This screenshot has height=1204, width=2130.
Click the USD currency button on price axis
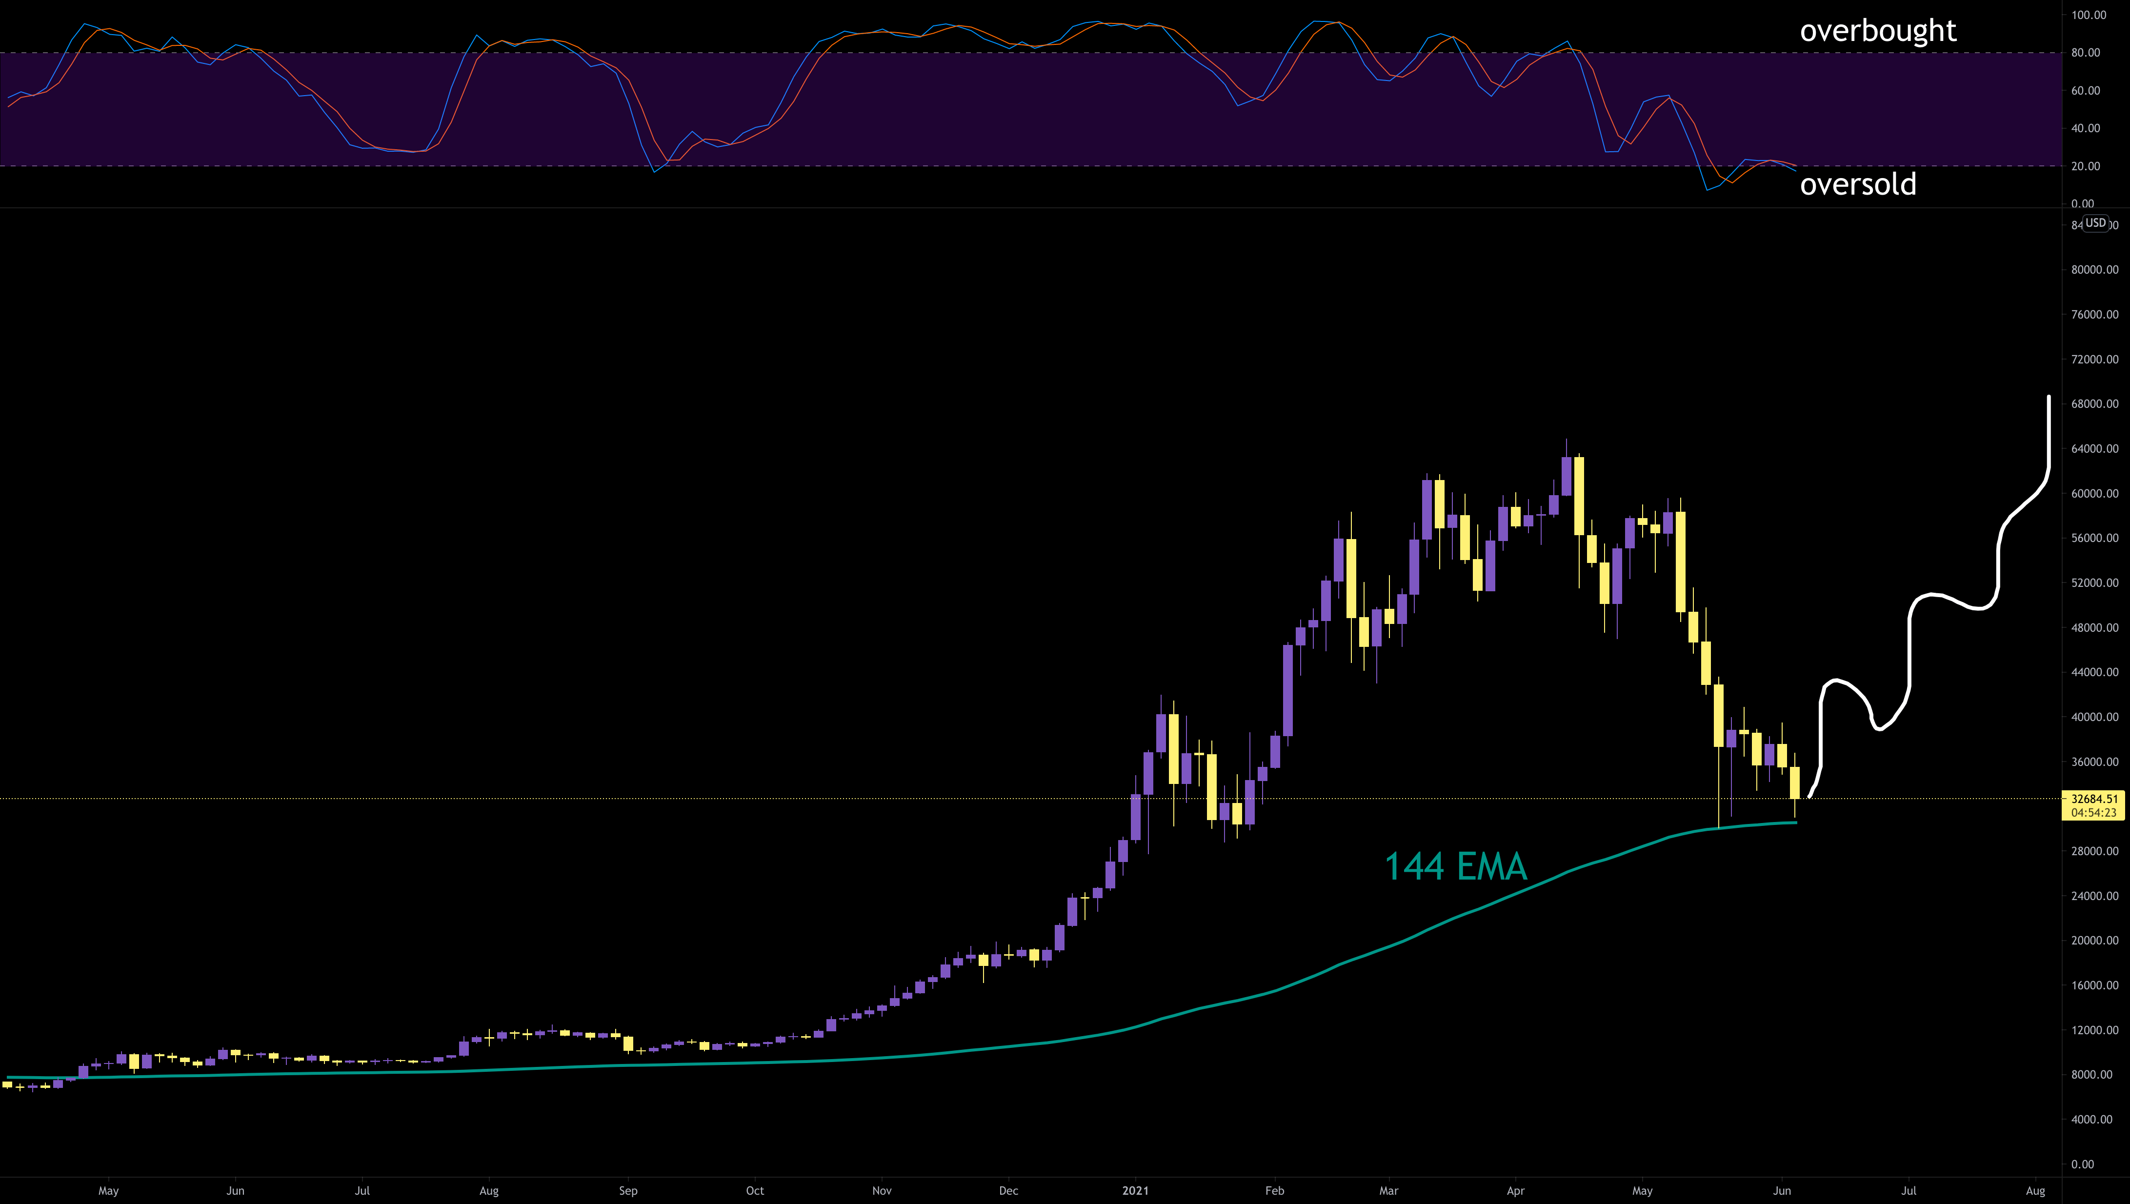2095,222
